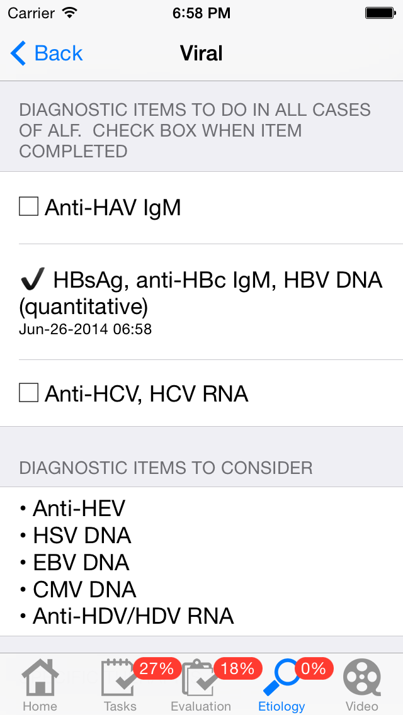This screenshot has width=403, height=715.
Task: Tap the 27% badge on Tasks
Action: [157, 668]
